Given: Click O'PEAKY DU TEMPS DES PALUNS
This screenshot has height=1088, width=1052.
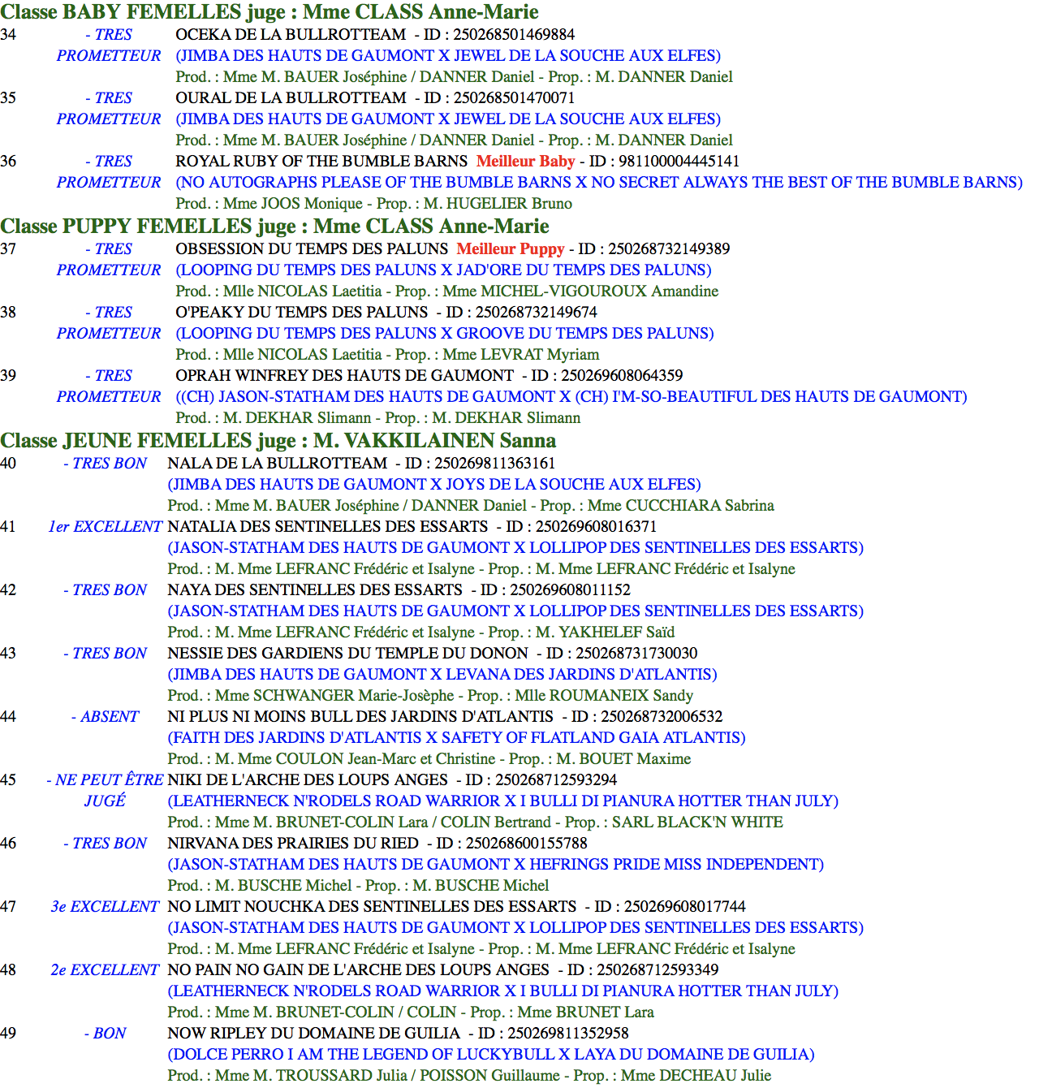Looking at the screenshot, I should click(x=302, y=312).
